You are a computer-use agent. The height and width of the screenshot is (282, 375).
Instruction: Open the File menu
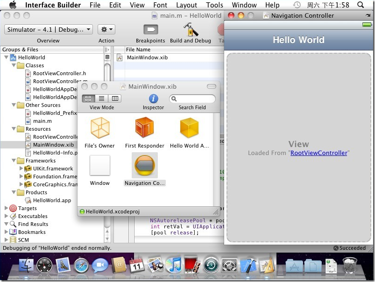pos(95,5)
